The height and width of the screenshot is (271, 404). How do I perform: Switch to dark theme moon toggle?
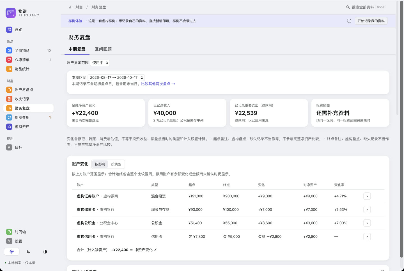(28, 252)
